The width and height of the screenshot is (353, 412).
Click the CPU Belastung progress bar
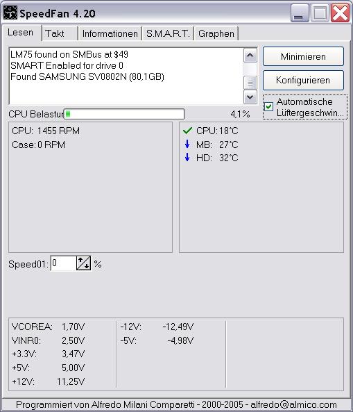coord(124,114)
